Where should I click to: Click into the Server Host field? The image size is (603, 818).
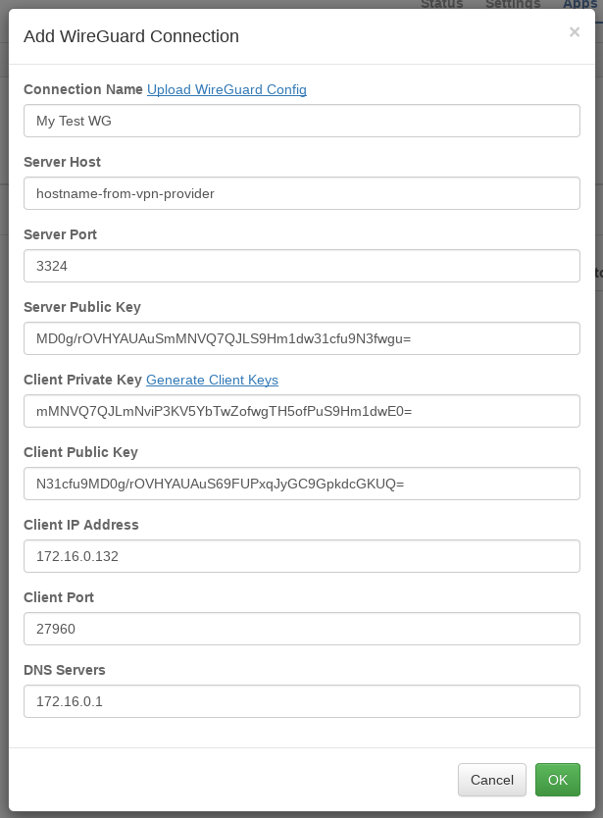(x=302, y=193)
